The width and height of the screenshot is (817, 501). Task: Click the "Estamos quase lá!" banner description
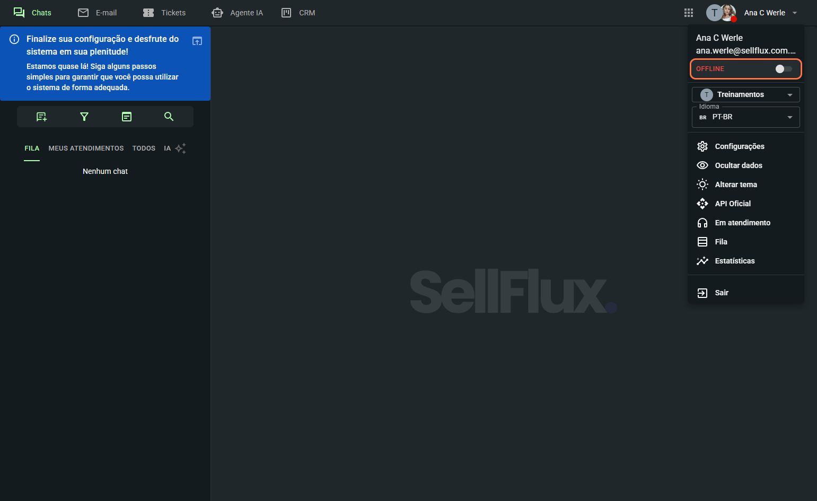tap(102, 77)
